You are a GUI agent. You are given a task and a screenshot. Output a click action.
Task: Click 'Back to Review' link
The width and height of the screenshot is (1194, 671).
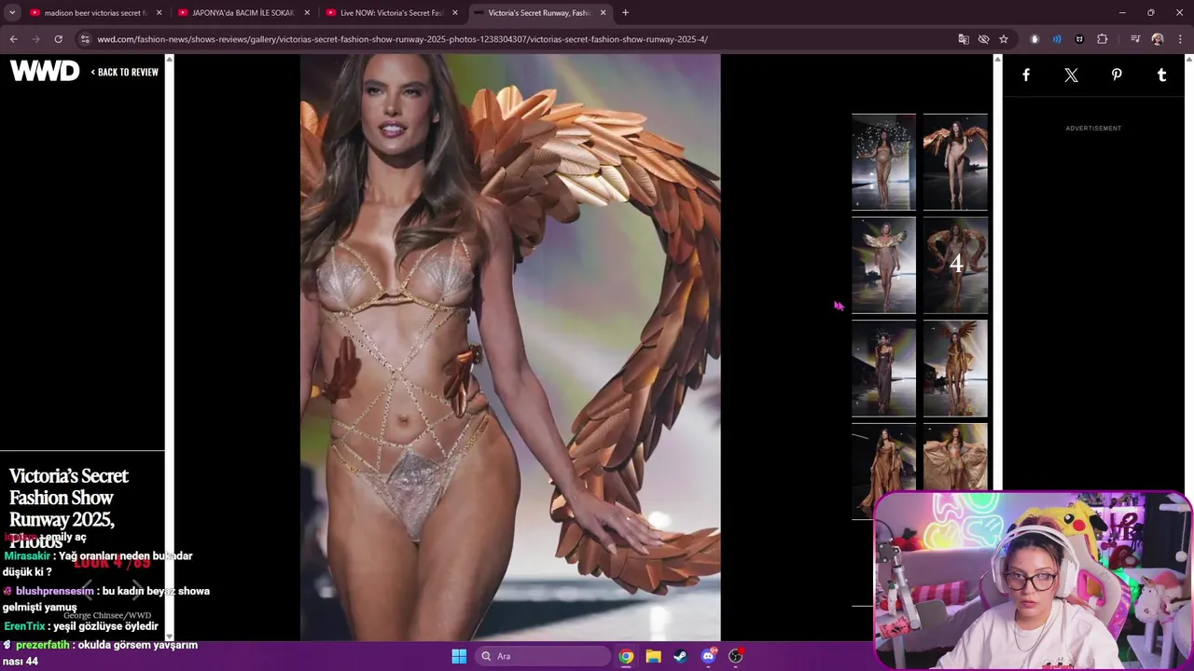point(125,72)
